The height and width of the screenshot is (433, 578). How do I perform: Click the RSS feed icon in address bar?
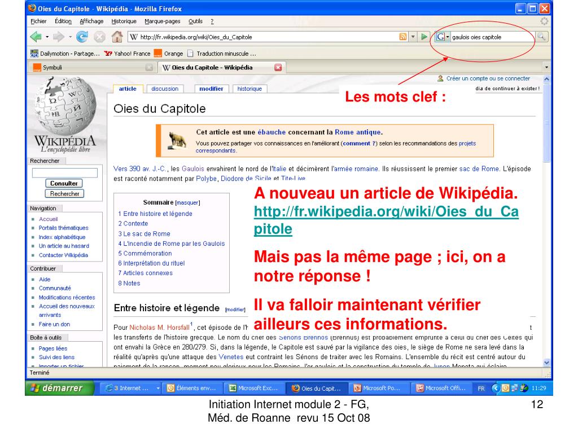(x=403, y=37)
